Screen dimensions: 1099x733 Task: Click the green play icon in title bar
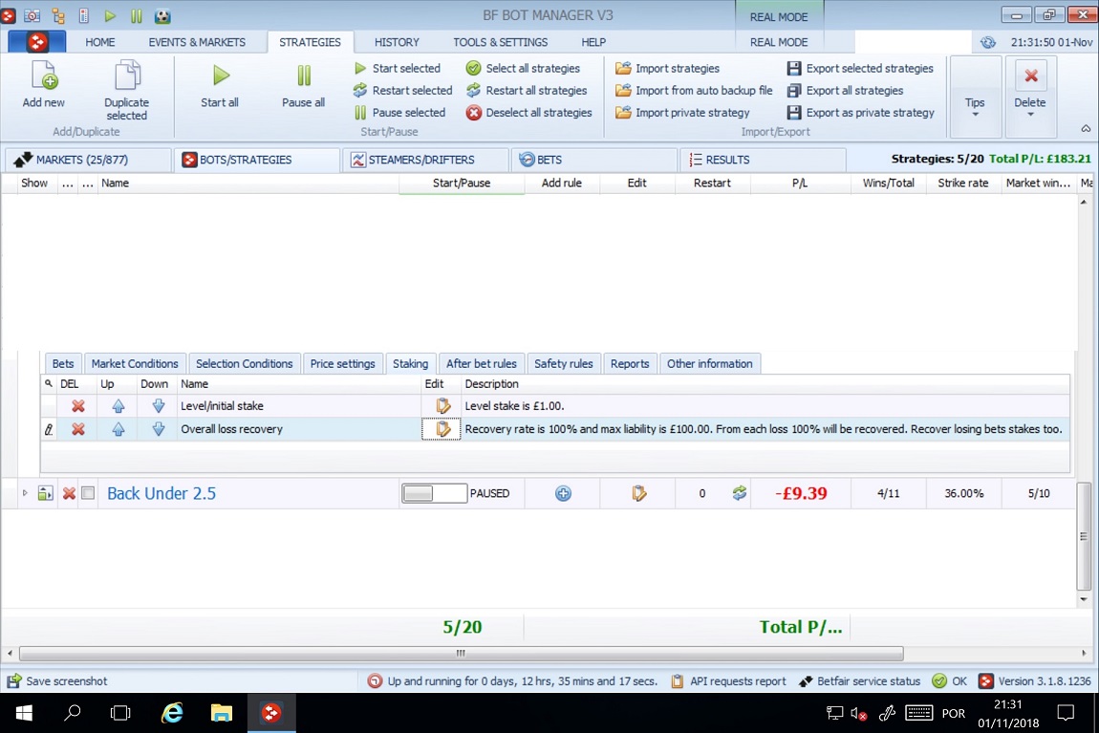click(110, 15)
